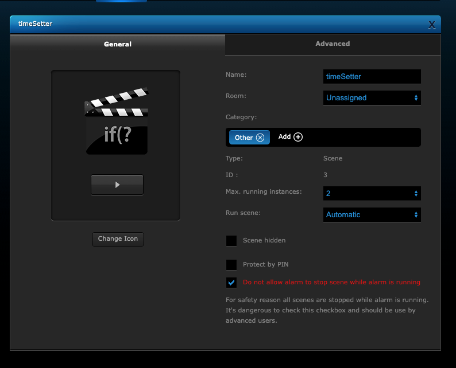Expand the Max. running instances dropdown
Image resolution: width=456 pixels, height=368 pixels.
(372, 194)
